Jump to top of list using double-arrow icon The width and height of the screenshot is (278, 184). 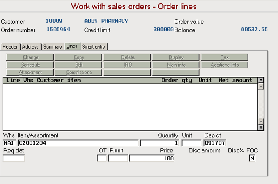point(261,80)
